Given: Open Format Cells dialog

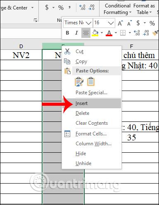Looking at the screenshot, I should [91, 134].
